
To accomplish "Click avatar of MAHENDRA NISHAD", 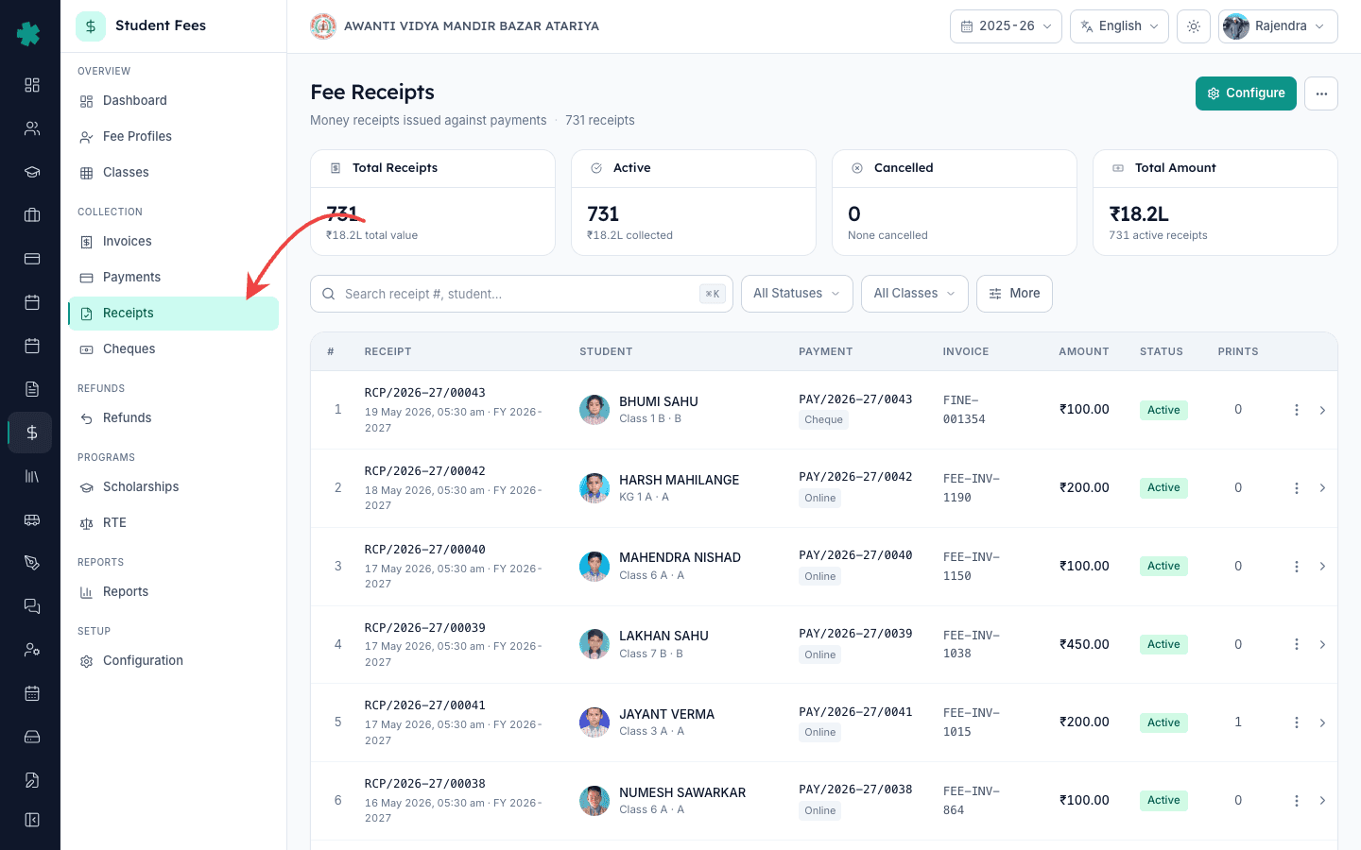I will click(x=594, y=567).
